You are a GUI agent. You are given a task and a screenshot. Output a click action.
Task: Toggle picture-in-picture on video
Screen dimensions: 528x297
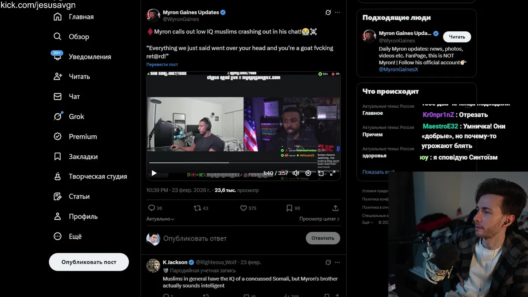[x=321, y=173]
